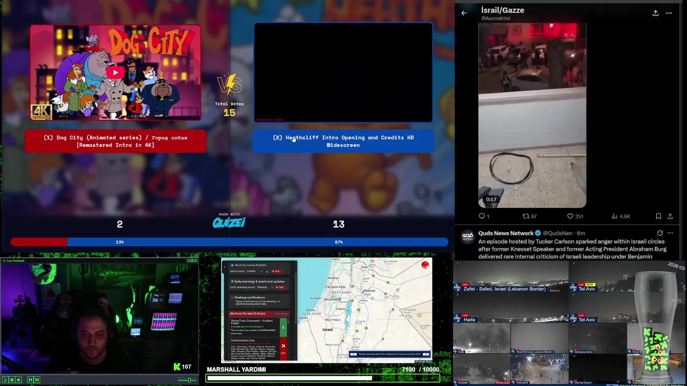Open more options on Quds News tweet
Image resolution: width=687 pixels, height=386 pixels.
pos(670,233)
